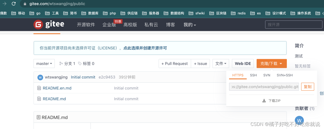
Task: Click the lock icon in address bar
Action: pyautogui.click(x=25, y=4)
